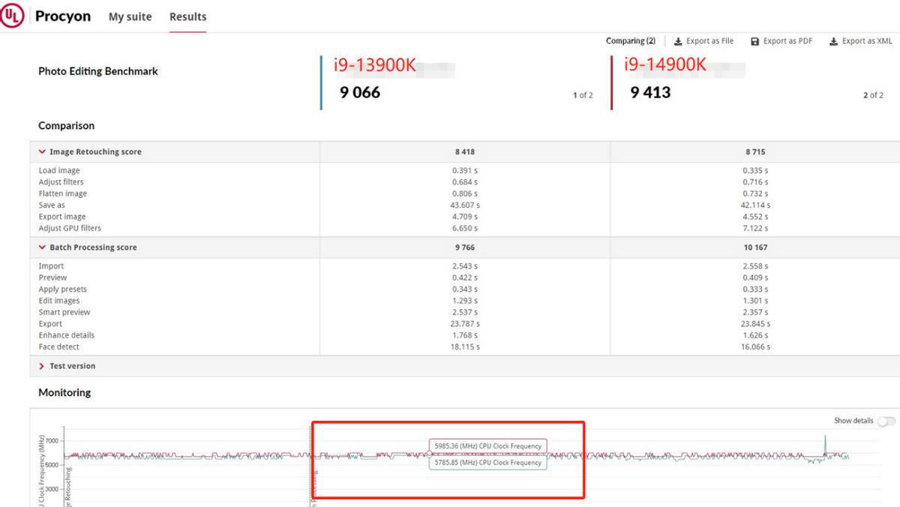Click the Export as File download icon
This screenshot has width=900, height=507.
(678, 41)
